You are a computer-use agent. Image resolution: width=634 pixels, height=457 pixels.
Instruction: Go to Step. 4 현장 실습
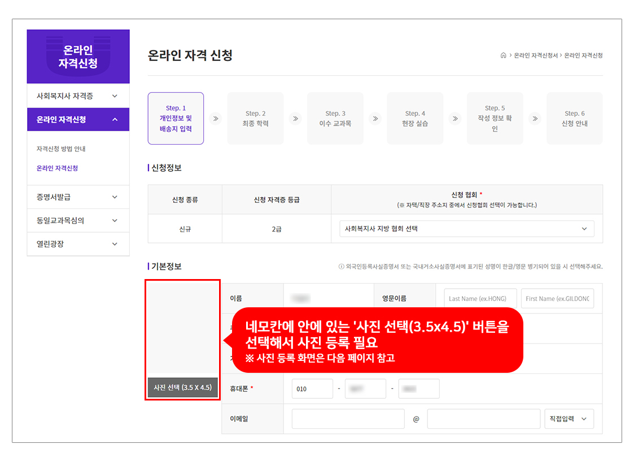tap(415, 119)
